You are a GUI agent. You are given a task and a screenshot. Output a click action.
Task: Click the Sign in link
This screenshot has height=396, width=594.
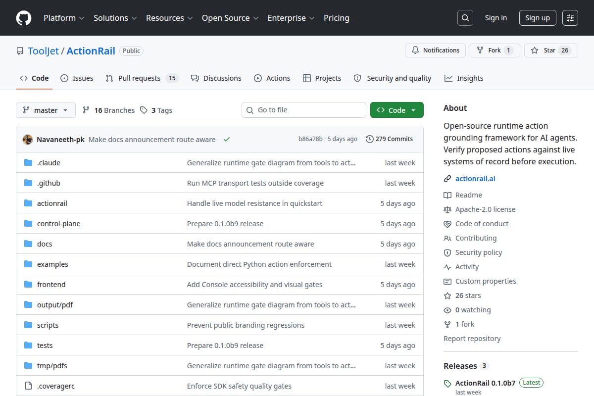496,18
